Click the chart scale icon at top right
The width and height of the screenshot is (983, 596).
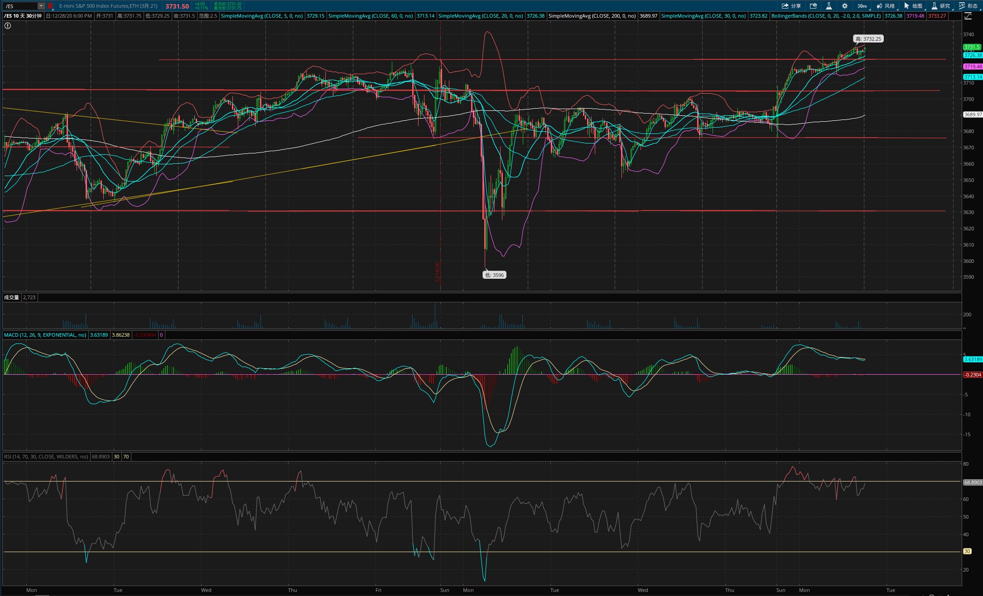968,16
